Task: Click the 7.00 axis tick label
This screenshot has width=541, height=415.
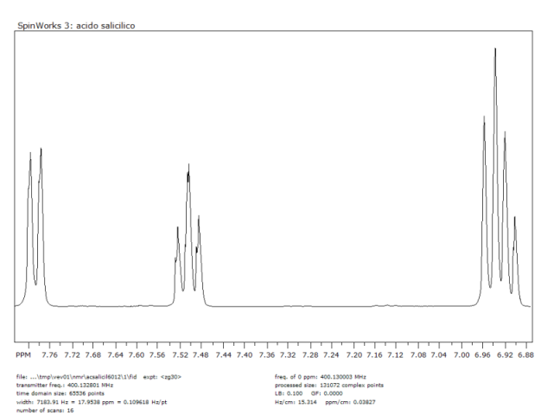Action: pos(460,355)
